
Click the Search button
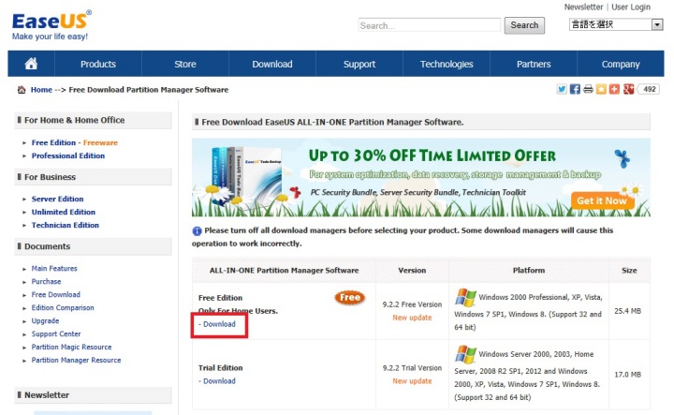click(524, 25)
